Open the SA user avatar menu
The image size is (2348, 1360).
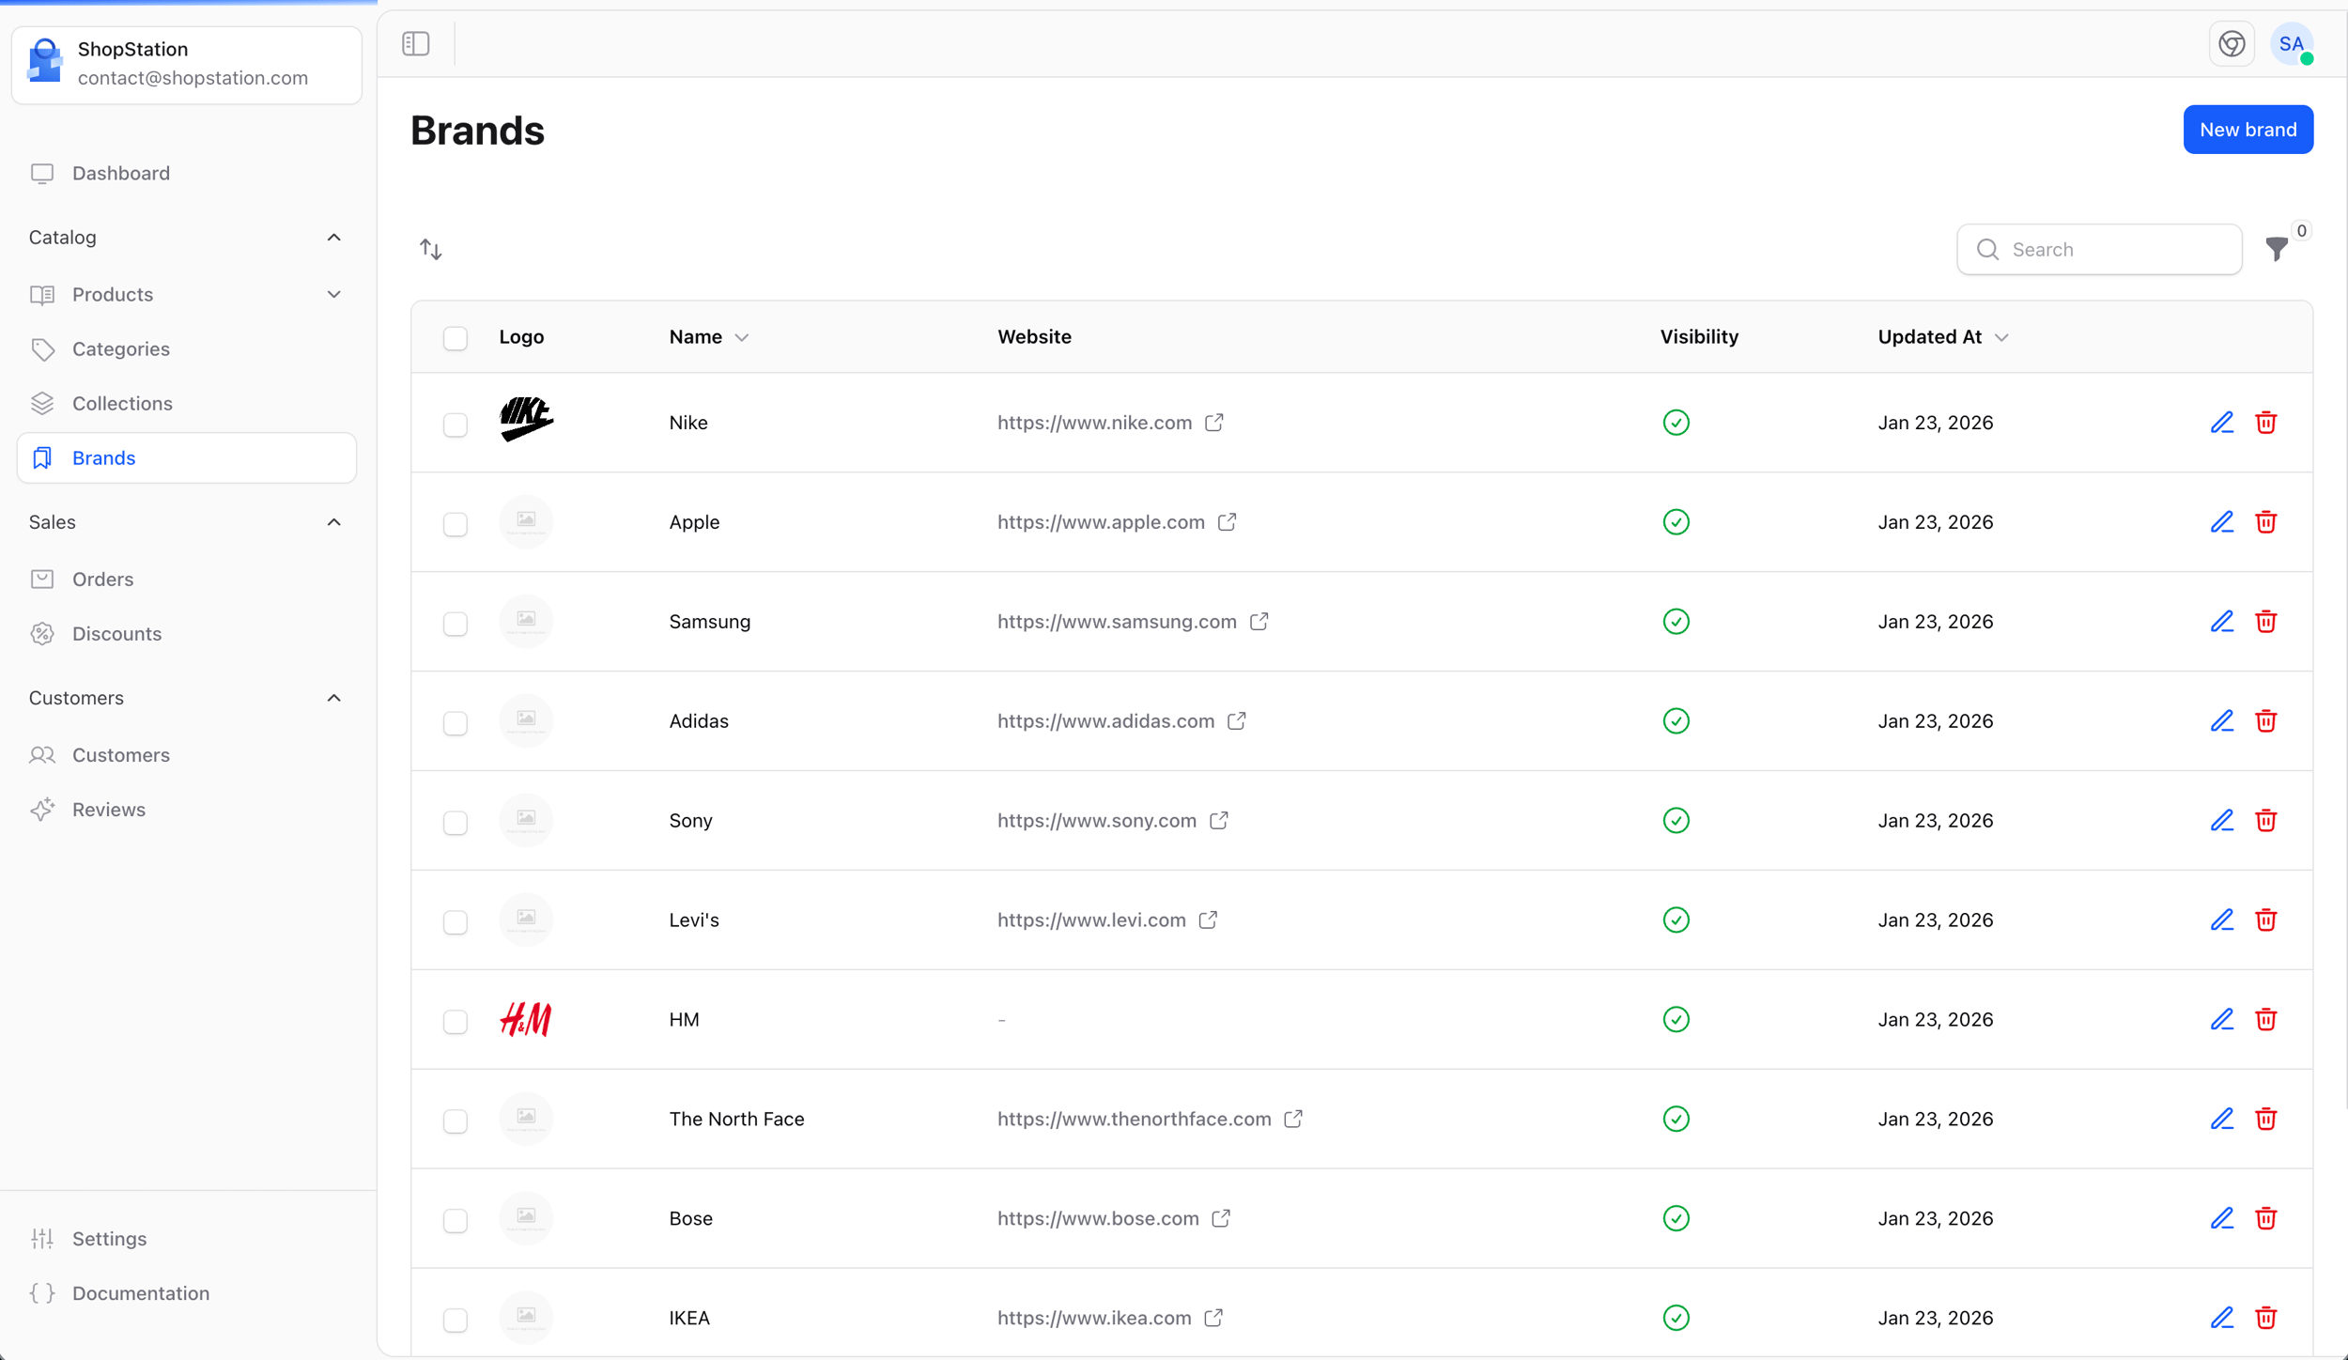[2292, 43]
